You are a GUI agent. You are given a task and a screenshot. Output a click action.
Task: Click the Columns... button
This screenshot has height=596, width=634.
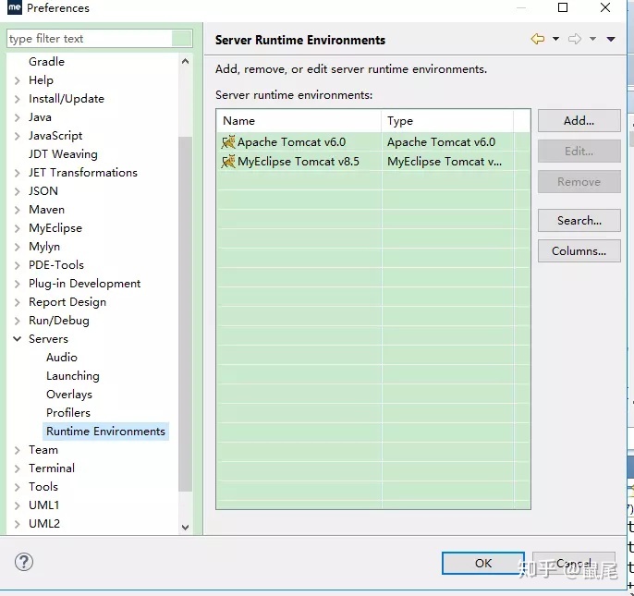[x=579, y=251]
